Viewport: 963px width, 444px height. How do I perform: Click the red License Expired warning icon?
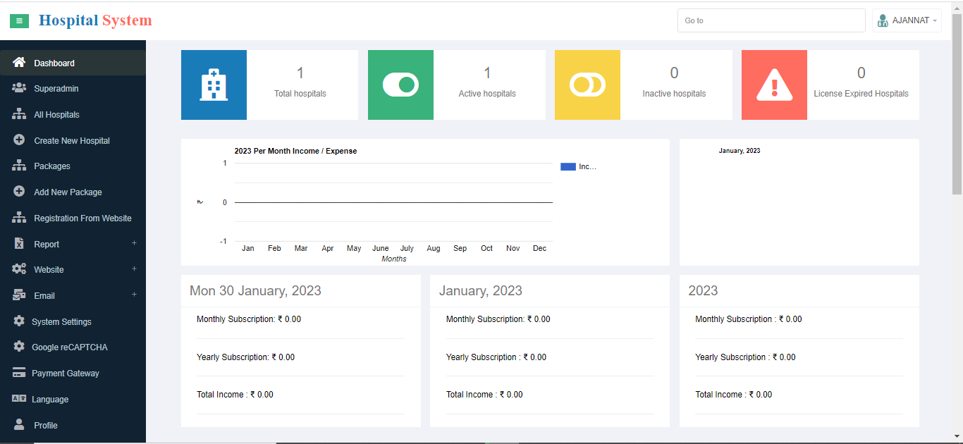(x=774, y=85)
